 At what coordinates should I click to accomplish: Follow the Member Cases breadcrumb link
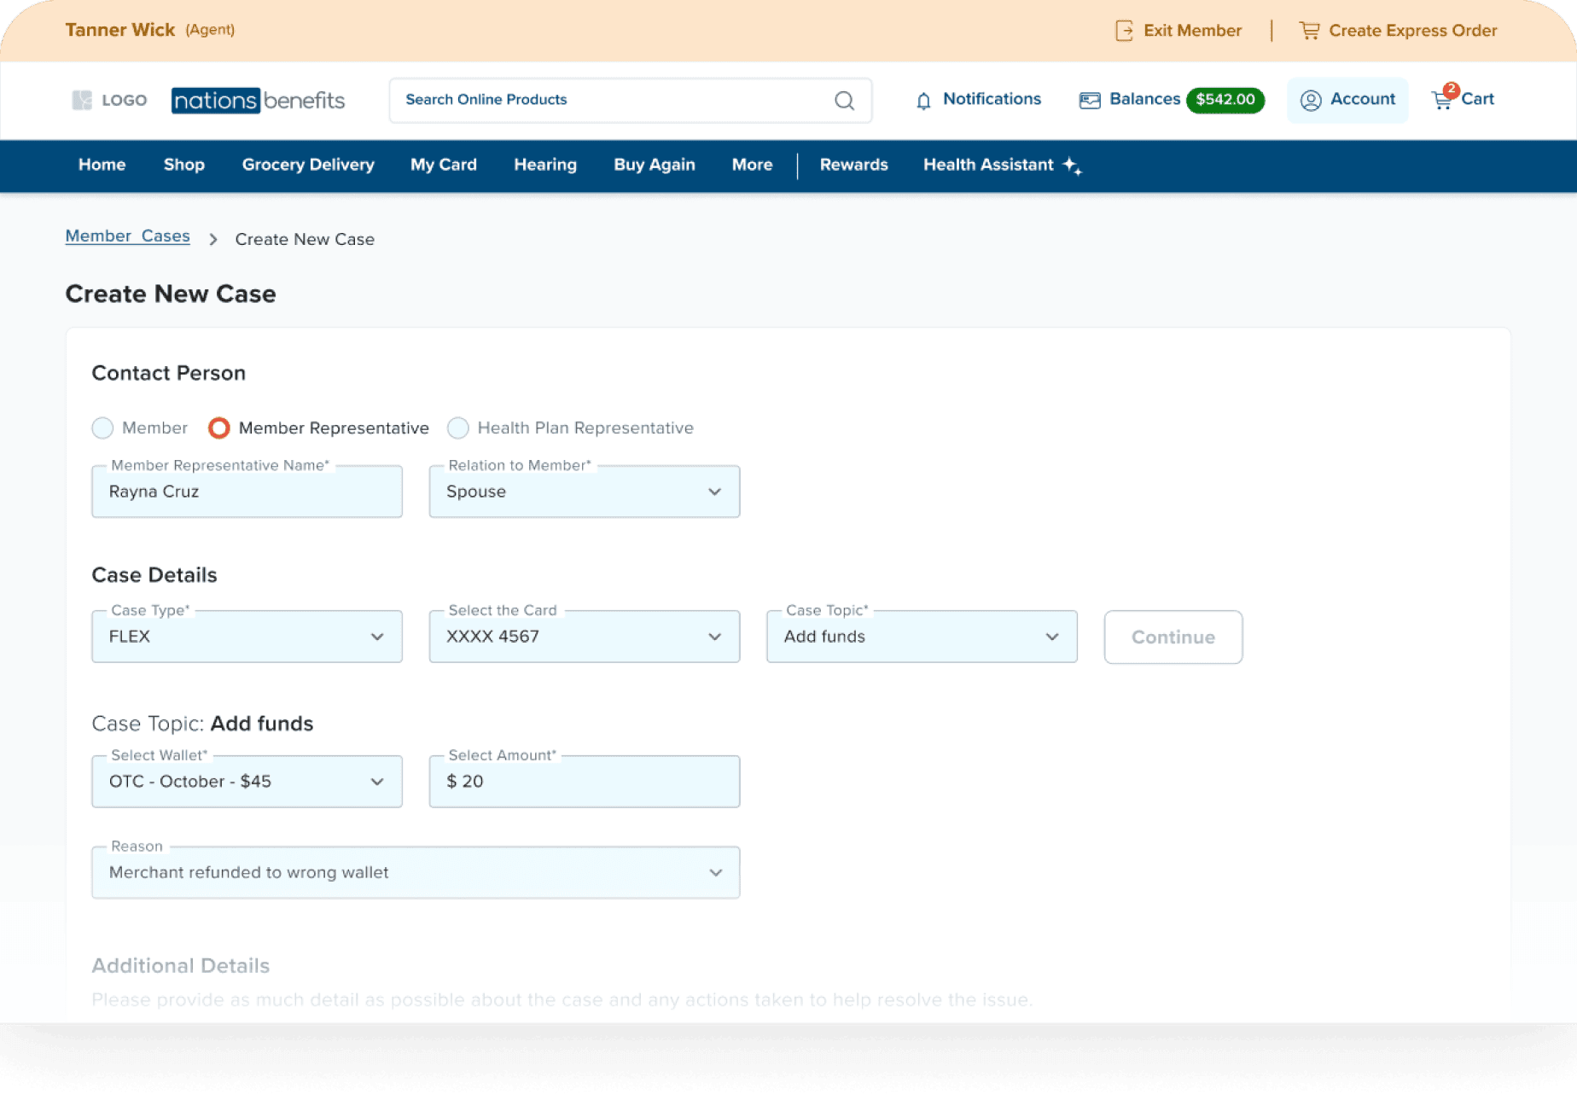coord(127,236)
